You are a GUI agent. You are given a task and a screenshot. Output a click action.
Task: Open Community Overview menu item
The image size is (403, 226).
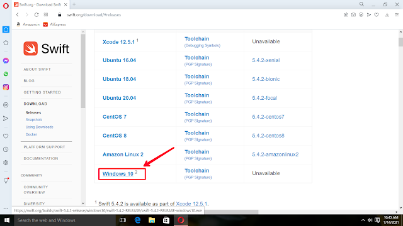coord(36,190)
